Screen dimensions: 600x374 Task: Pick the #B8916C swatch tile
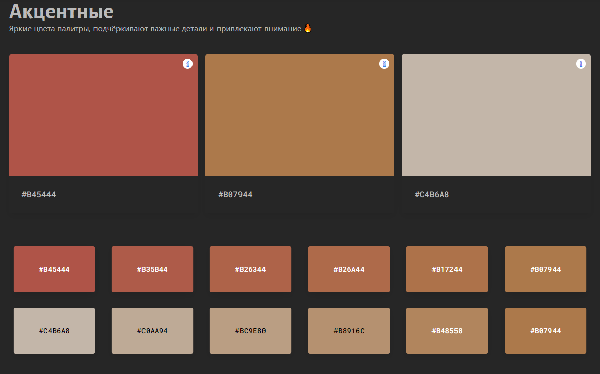click(x=349, y=331)
